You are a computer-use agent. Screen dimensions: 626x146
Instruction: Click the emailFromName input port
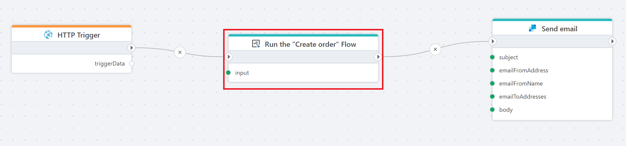[492, 83]
